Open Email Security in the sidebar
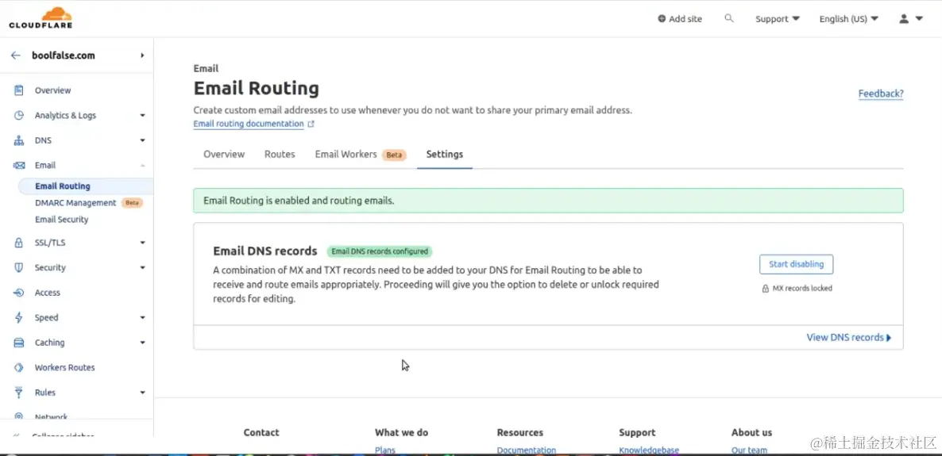 pos(62,220)
